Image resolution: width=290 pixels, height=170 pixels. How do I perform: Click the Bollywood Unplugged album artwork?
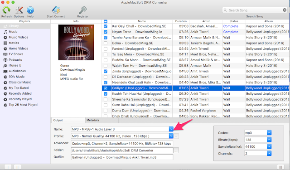pos(76,42)
